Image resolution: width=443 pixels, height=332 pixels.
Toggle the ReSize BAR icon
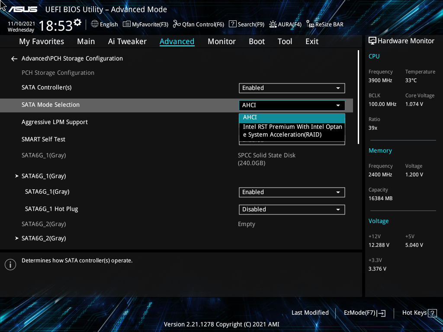click(310, 24)
